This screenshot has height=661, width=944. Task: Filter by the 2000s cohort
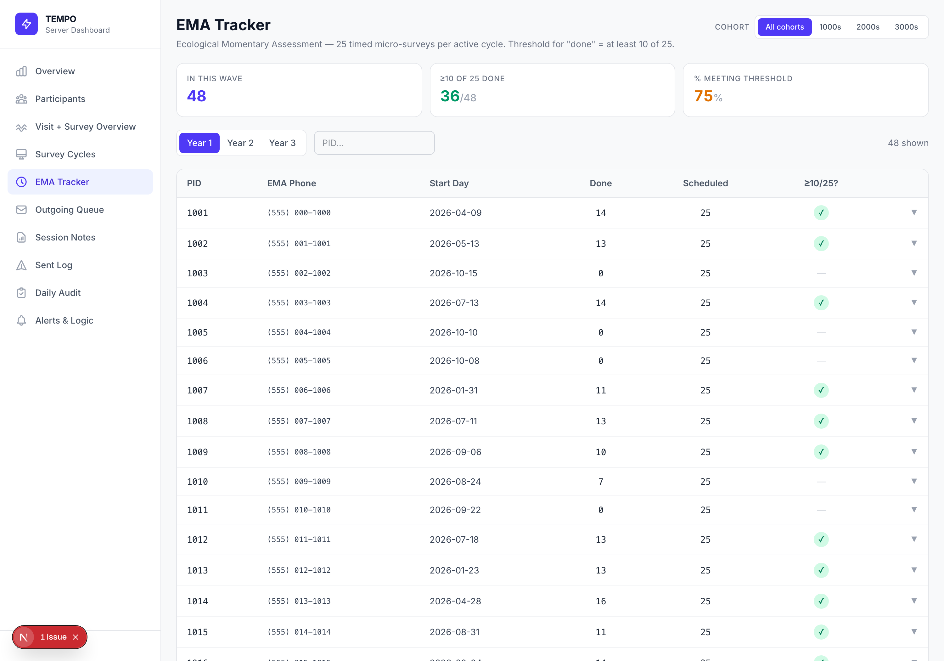click(868, 27)
